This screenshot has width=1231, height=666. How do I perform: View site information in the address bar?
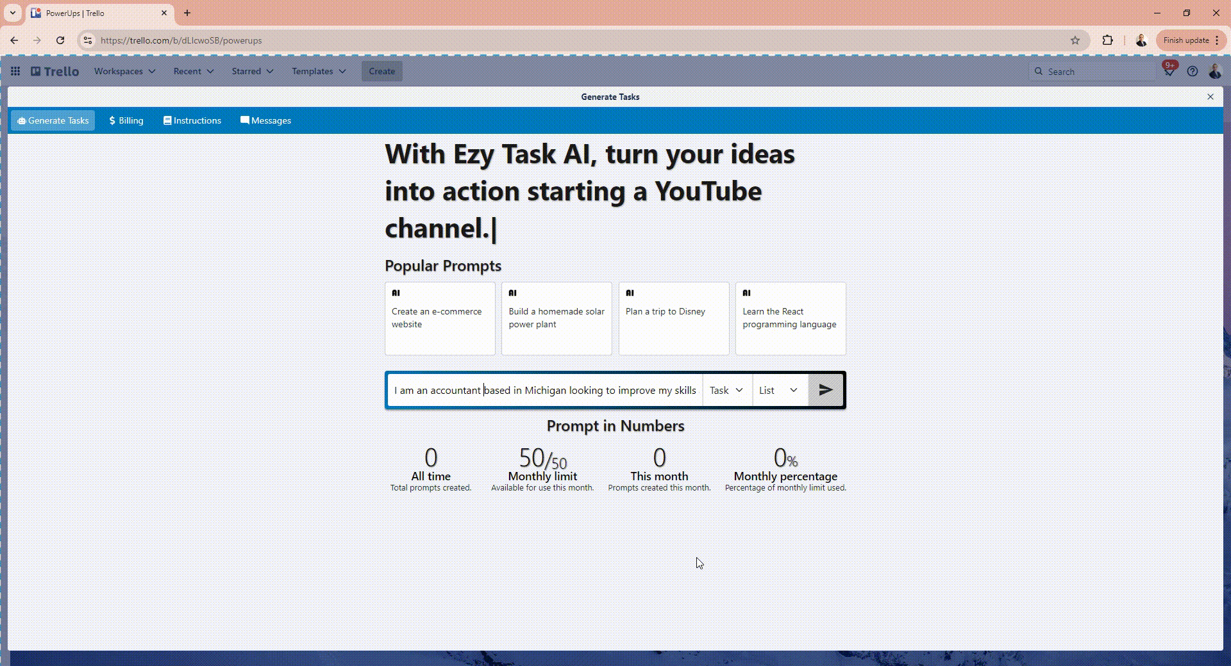click(x=88, y=40)
